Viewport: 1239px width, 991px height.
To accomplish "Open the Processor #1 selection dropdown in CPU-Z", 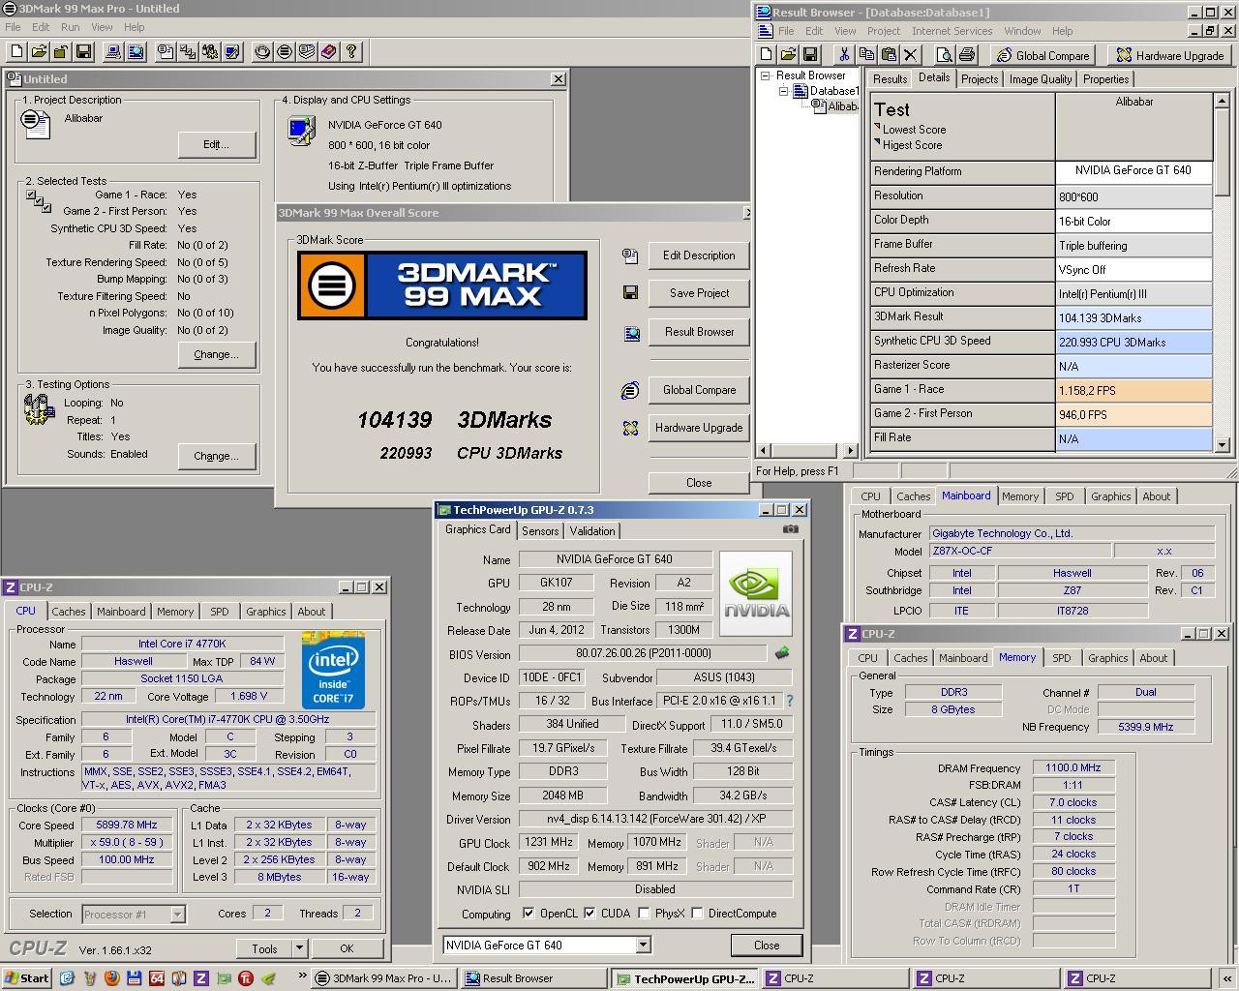I will 177,914.
